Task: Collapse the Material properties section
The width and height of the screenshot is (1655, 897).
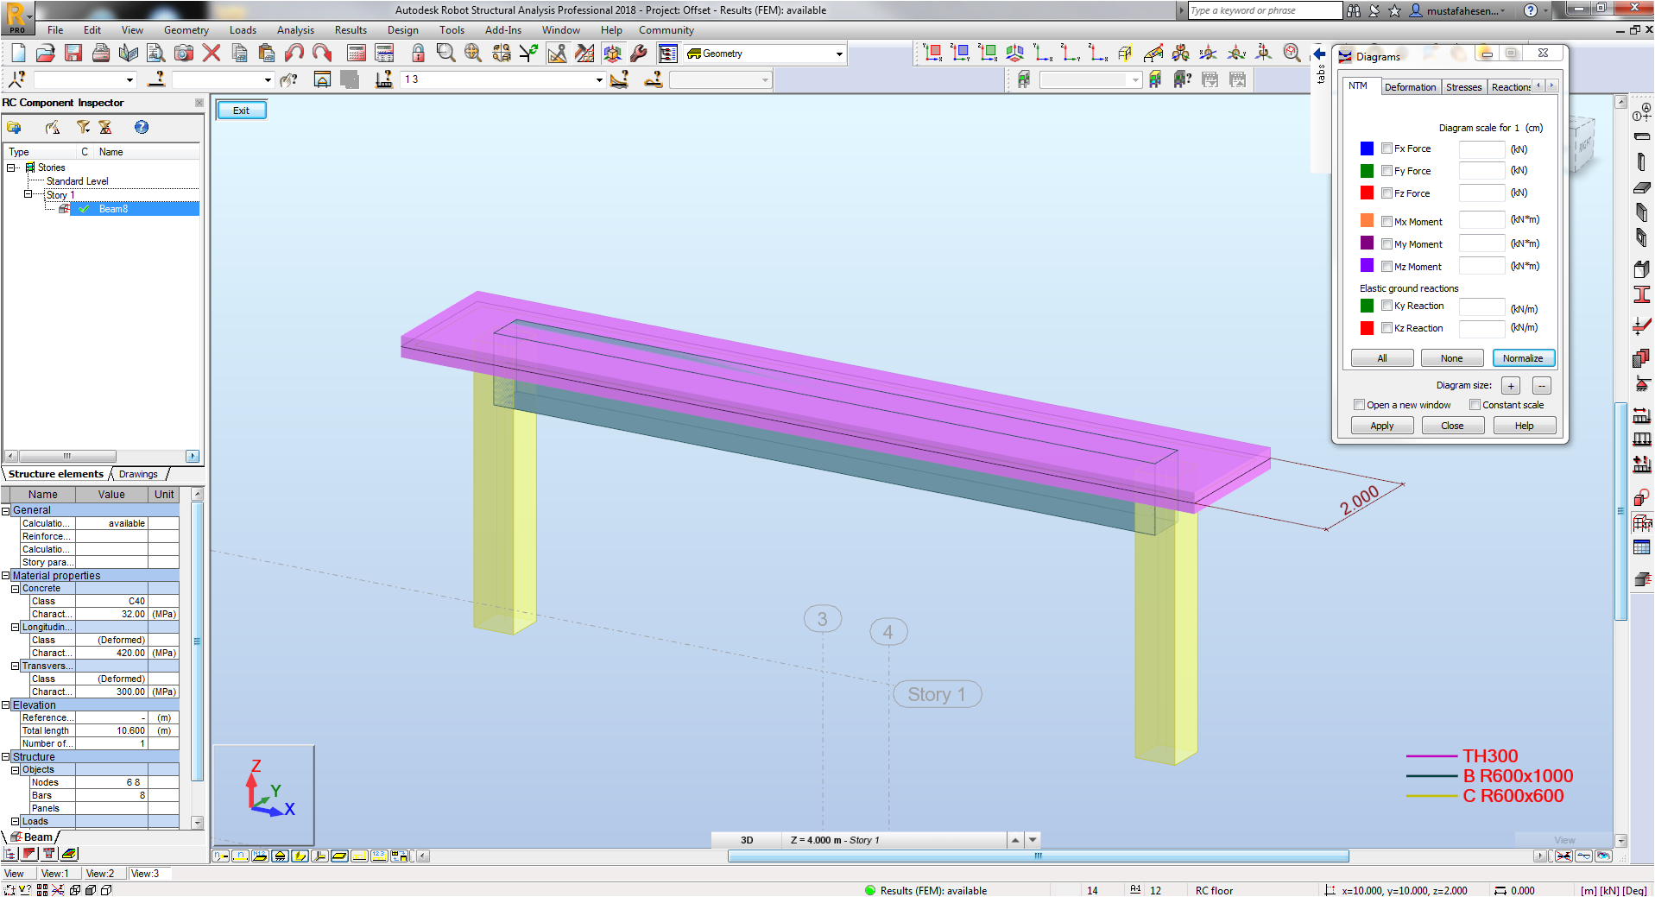Action: [6, 576]
